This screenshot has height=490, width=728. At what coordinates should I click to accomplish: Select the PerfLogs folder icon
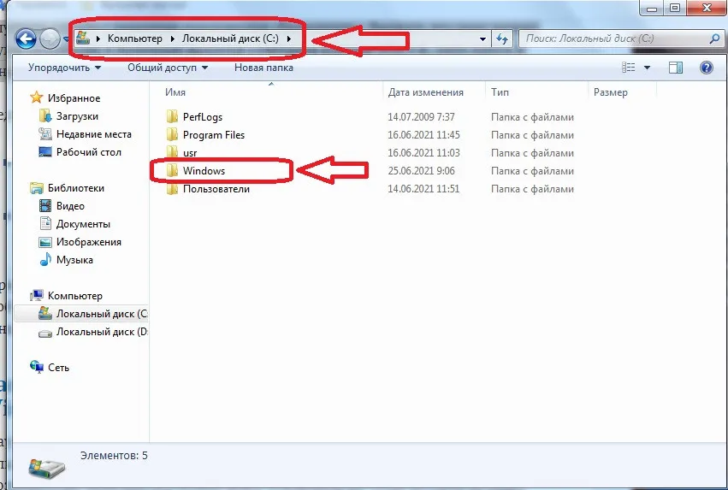click(172, 116)
